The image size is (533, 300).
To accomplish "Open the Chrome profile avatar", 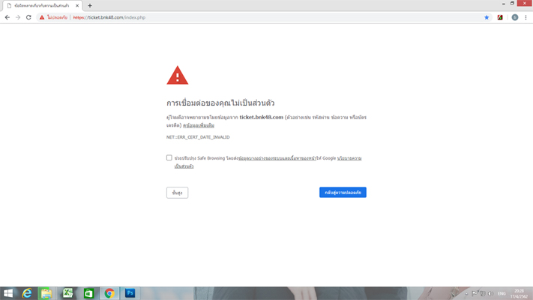I will point(515,17).
